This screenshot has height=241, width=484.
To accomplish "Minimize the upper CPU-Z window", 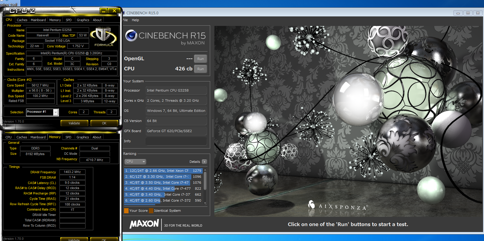I will coord(104,11).
